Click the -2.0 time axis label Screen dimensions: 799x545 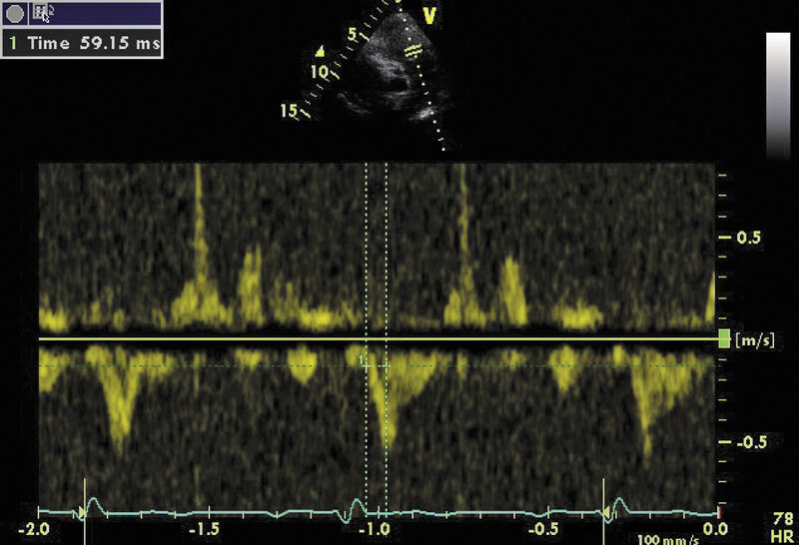pyautogui.click(x=34, y=530)
